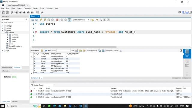This screenshot has height=108, width=192.
Task: Toggle the bottom output panel visibility
Action: [x=187, y=12]
